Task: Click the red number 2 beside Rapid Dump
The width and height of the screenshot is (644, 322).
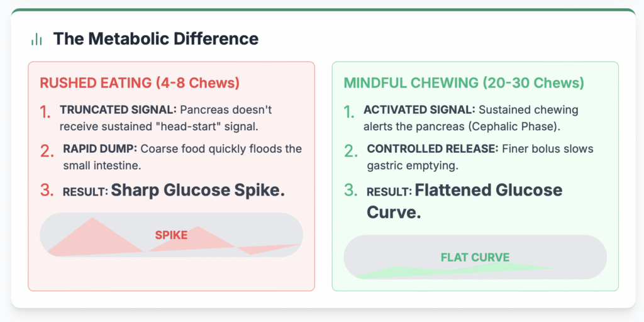Action: [x=47, y=151]
